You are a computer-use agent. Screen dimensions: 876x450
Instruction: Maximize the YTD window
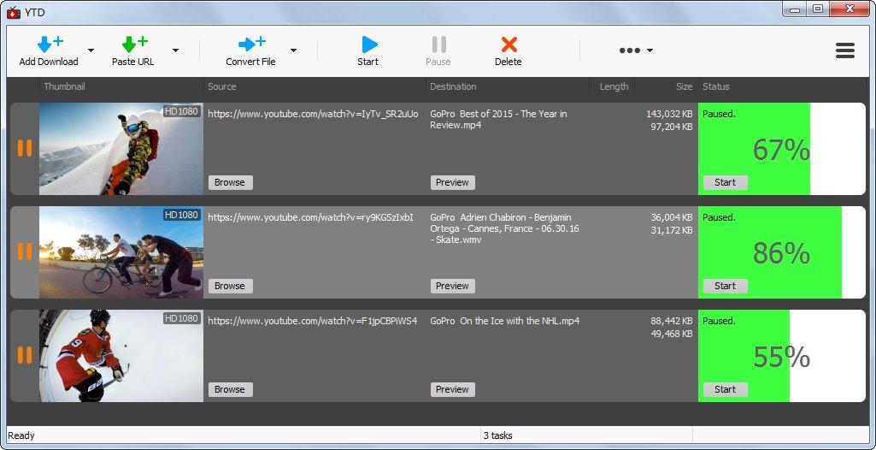click(817, 9)
